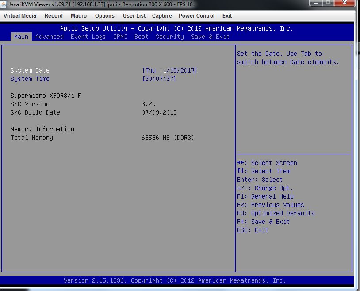Open the Options menu
This screenshot has width=360, height=291.
[105, 16]
